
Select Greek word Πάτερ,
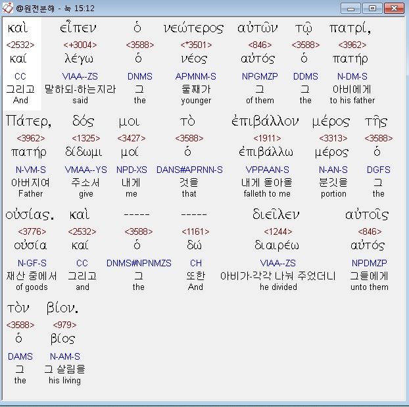tap(28, 122)
